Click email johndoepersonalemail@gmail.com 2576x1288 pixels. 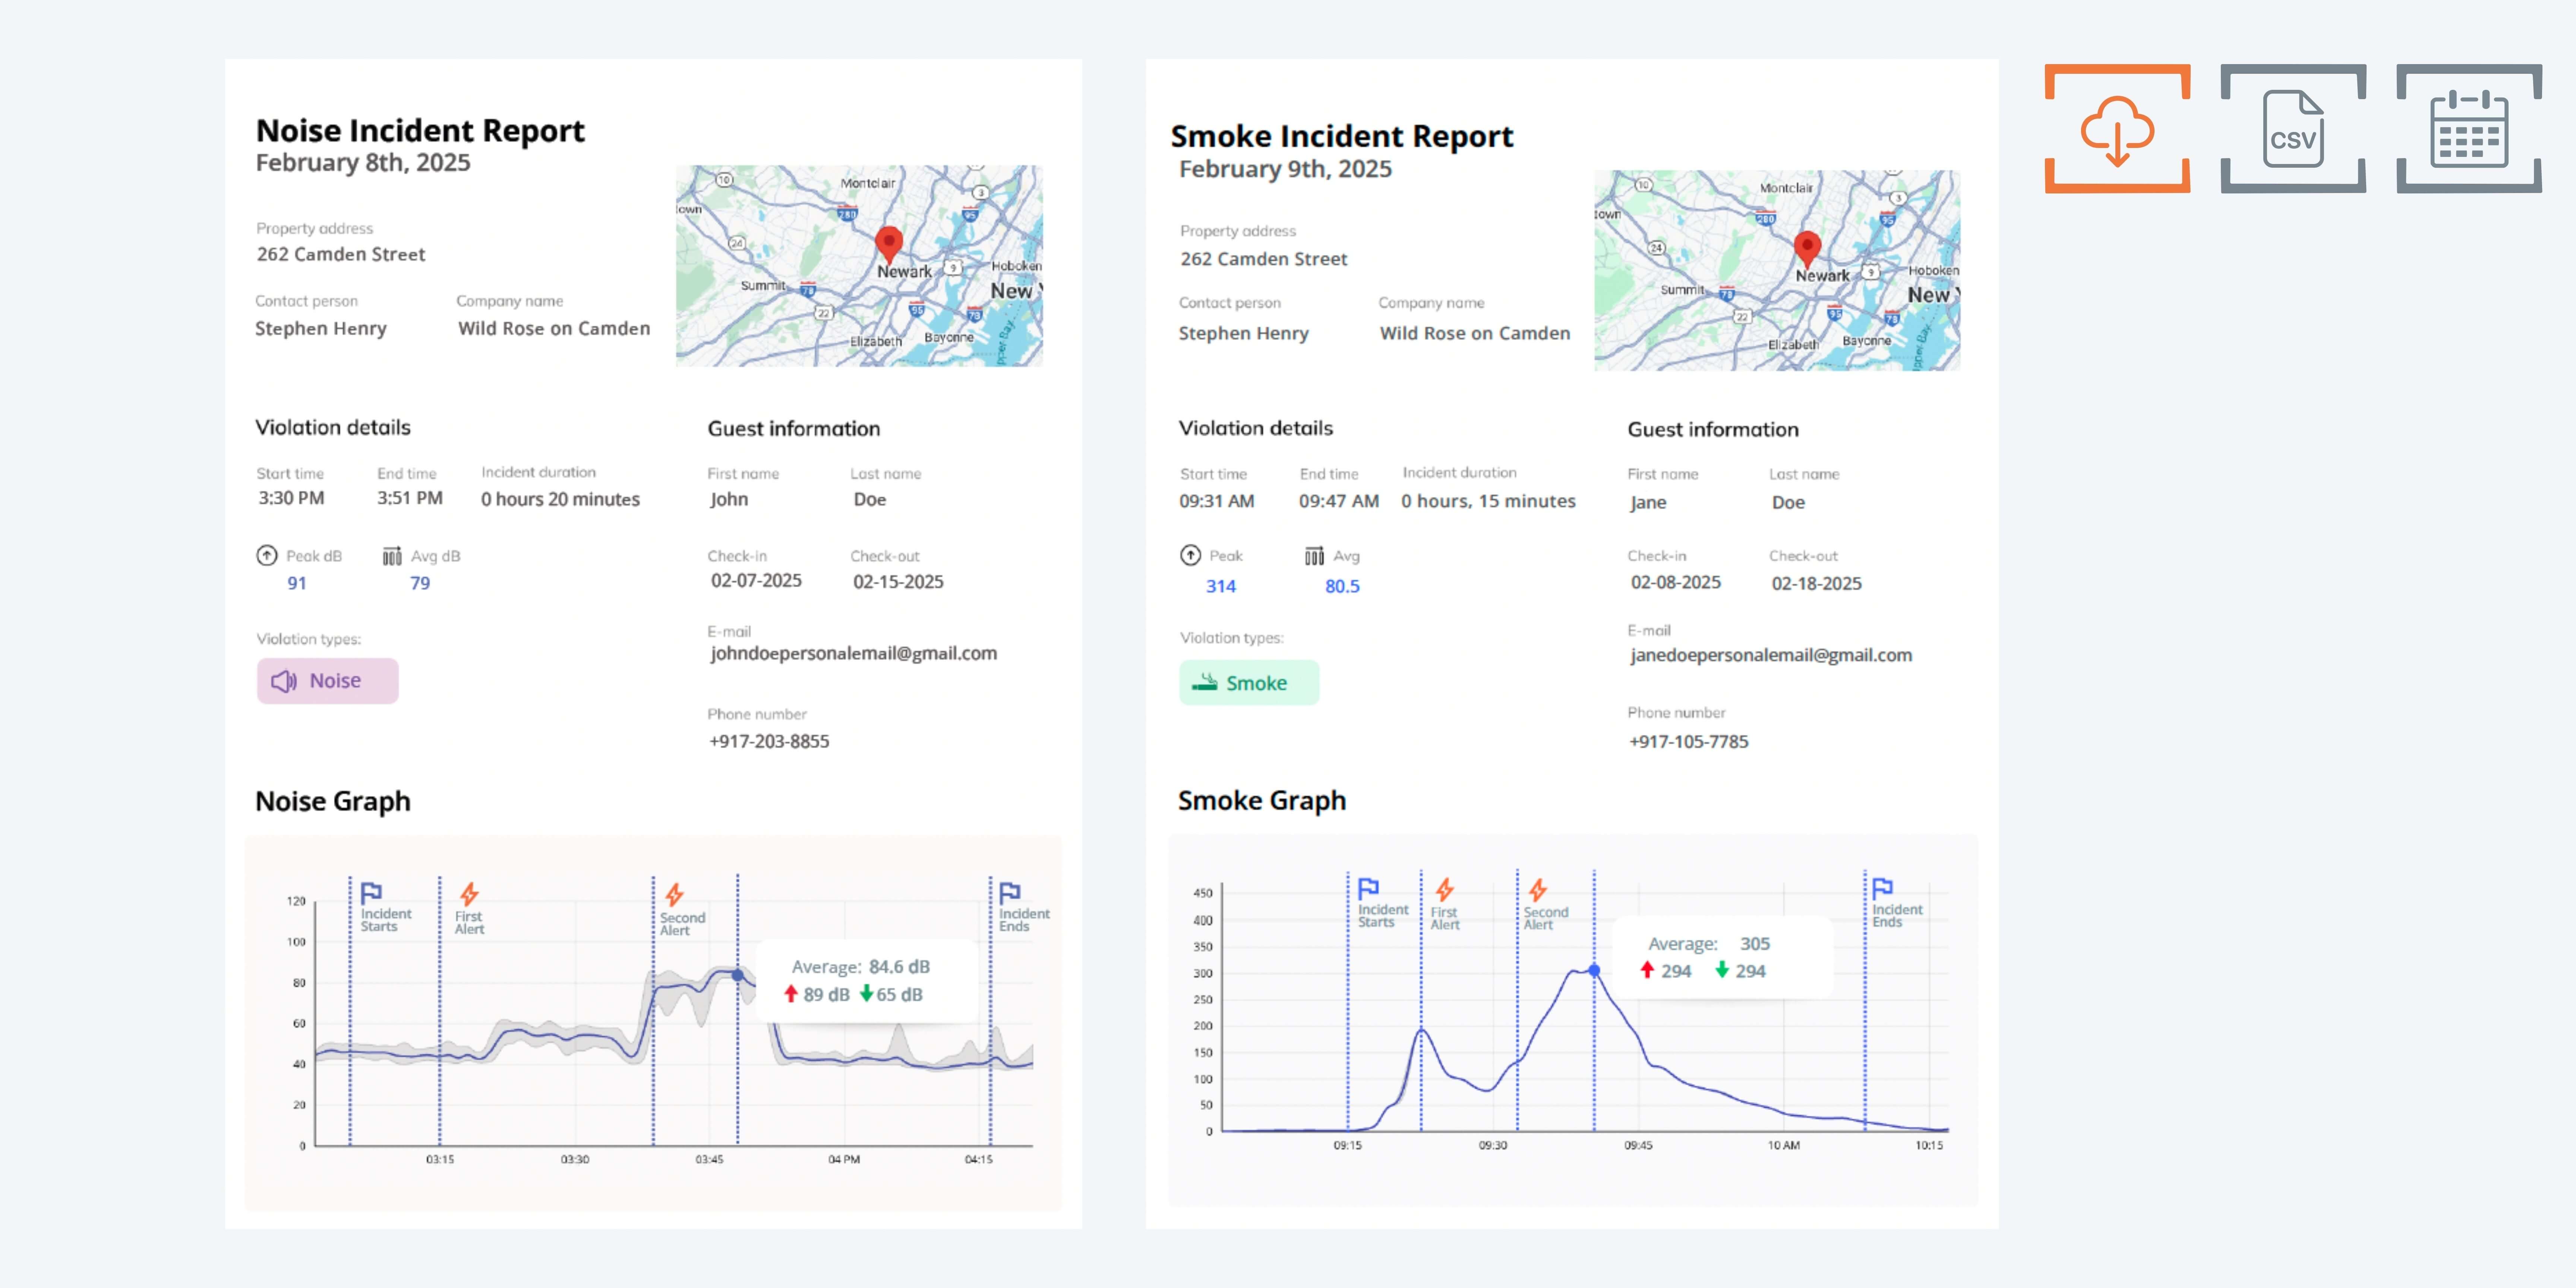point(853,654)
